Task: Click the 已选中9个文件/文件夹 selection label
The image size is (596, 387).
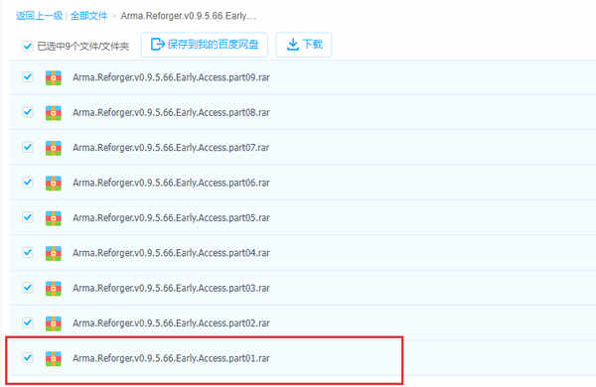Action: pos(82,47)
